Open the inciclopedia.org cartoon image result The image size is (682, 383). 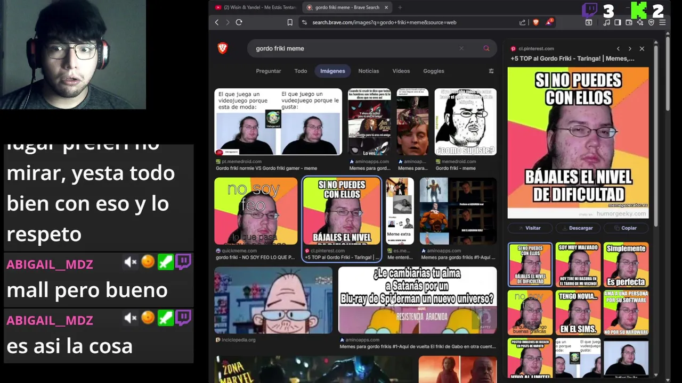[x=273, y=300]
